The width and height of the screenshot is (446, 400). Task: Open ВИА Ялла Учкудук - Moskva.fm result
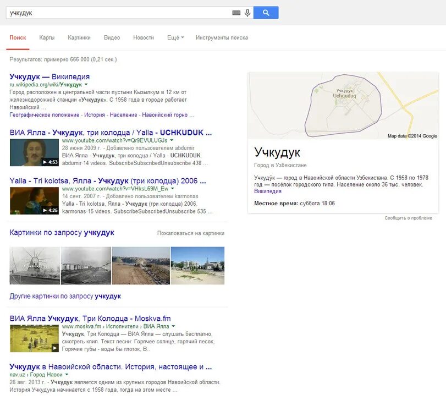[90, 319]
